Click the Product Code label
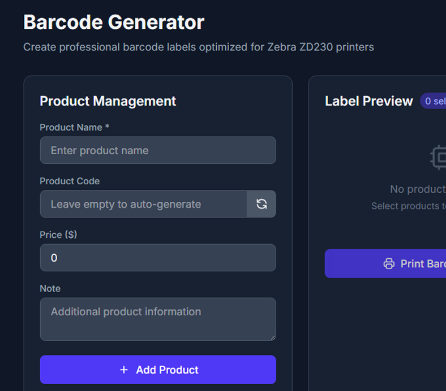Image resolution: width=446 pixels, height=391 pixels. [70, 181]
